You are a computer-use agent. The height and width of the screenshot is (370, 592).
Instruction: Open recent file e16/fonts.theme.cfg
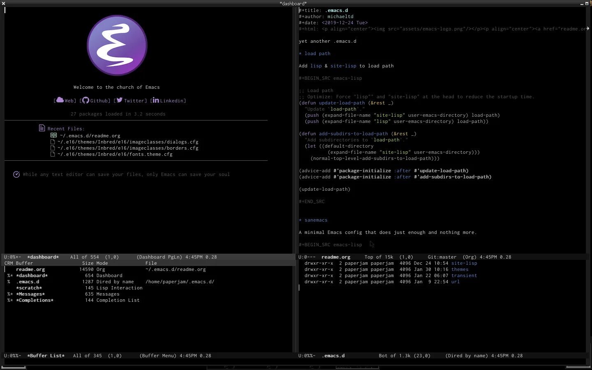point(115,154)
